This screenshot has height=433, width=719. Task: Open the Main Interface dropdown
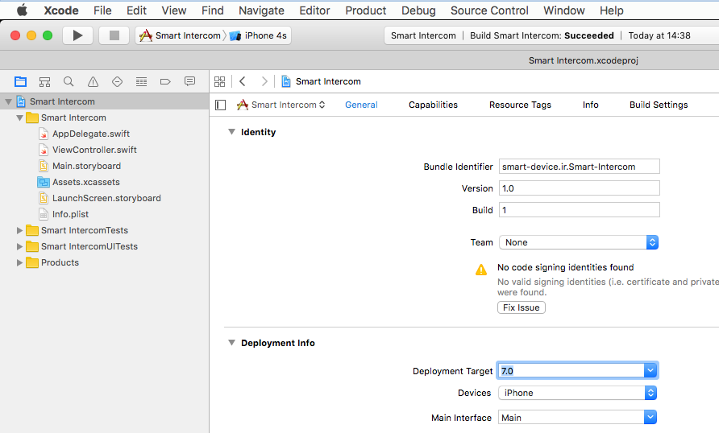pos(650,417)
